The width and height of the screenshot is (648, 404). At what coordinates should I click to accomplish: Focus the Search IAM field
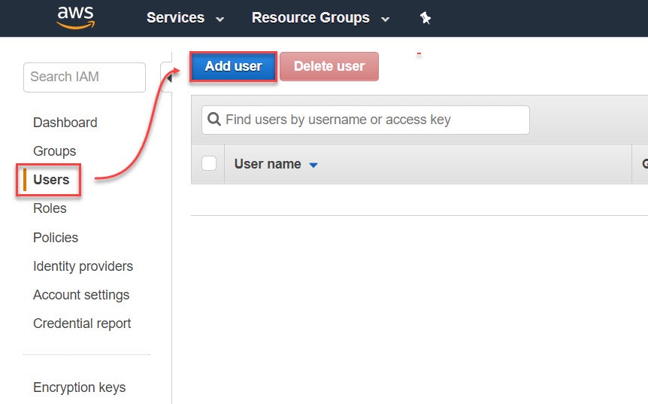coord(84,77)
